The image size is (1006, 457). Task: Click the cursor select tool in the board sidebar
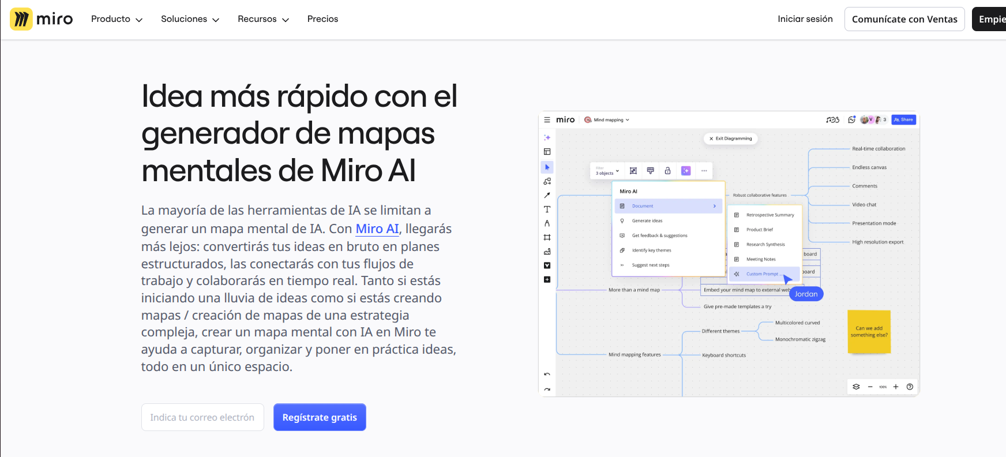pos(547,167)
